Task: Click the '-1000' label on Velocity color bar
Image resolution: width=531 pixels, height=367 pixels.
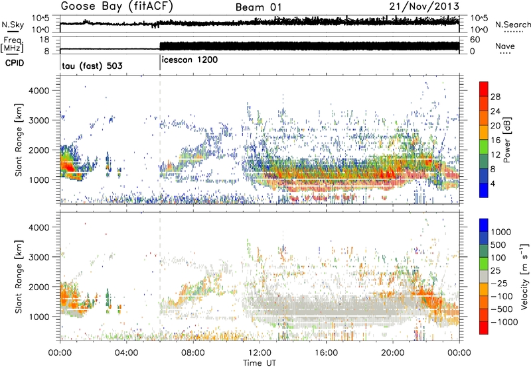Action: tap(504, 322)
